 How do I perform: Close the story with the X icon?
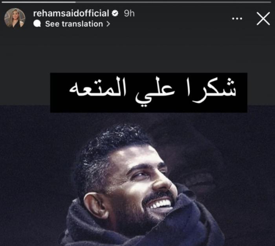pos(263,18)
